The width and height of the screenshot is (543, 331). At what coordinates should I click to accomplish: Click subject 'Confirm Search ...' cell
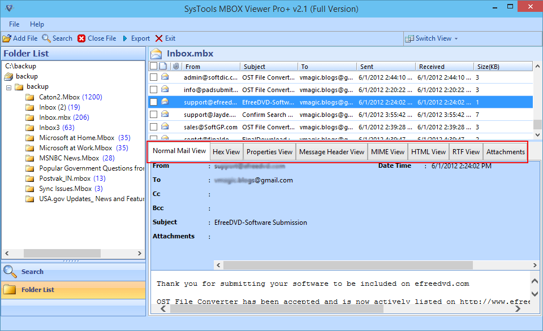point(268,115)
